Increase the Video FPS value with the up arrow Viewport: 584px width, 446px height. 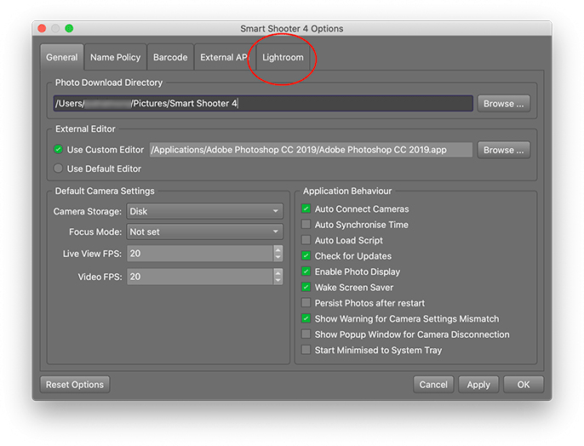(x=278, y=273)
